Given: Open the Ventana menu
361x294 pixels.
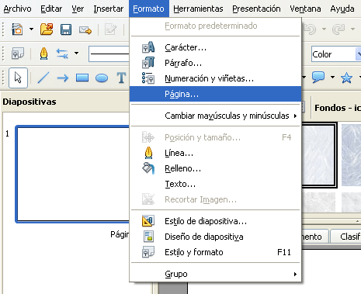Looking at the screenshot, I should pyautogui.click(x=305, y=9).
